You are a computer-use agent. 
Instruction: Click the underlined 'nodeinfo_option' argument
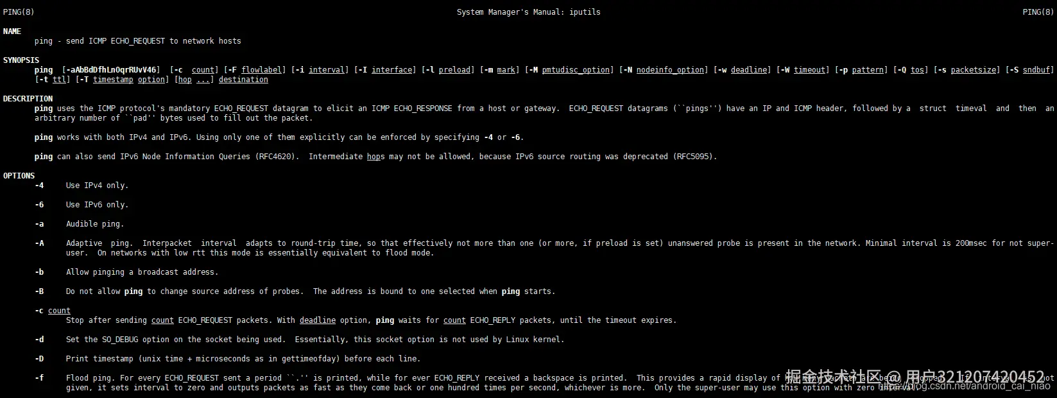tap(670, 70)
